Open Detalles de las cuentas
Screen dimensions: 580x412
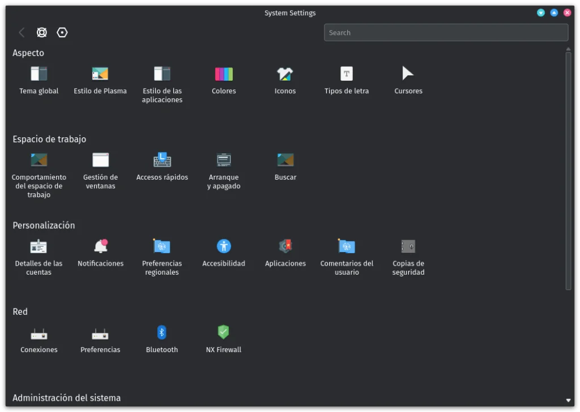point(39,257)
